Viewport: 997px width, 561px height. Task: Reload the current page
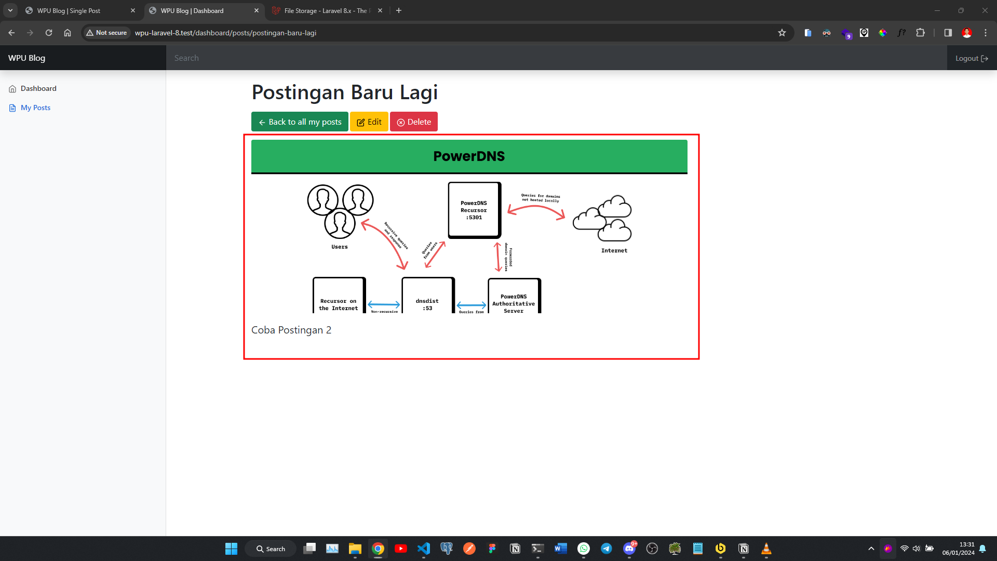pyautogui.click(x=49, y=33)
